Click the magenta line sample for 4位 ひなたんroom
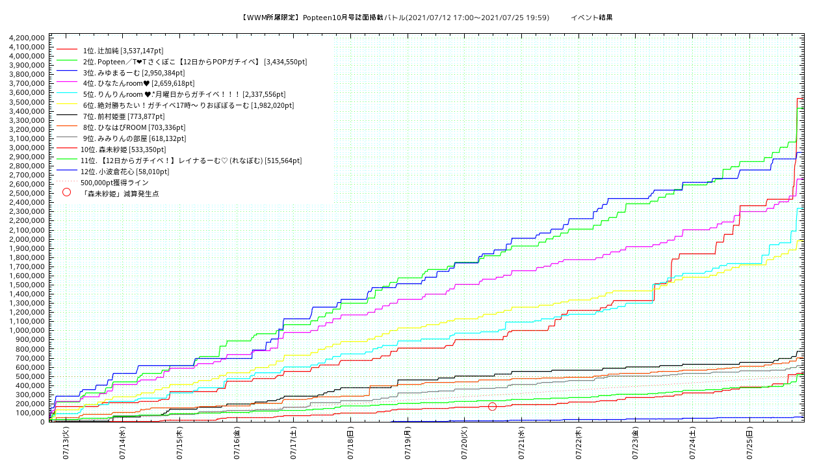The image size is (832, 468). tap(66, 83)
